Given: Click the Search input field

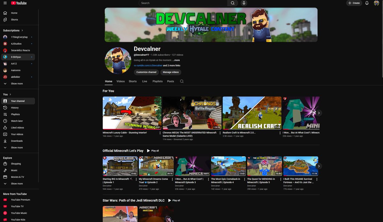Looking at the screenshot, I should [x=183, y=3].
